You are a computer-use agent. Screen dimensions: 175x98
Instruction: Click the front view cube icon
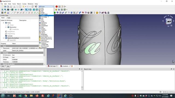[x=34, y=10]
